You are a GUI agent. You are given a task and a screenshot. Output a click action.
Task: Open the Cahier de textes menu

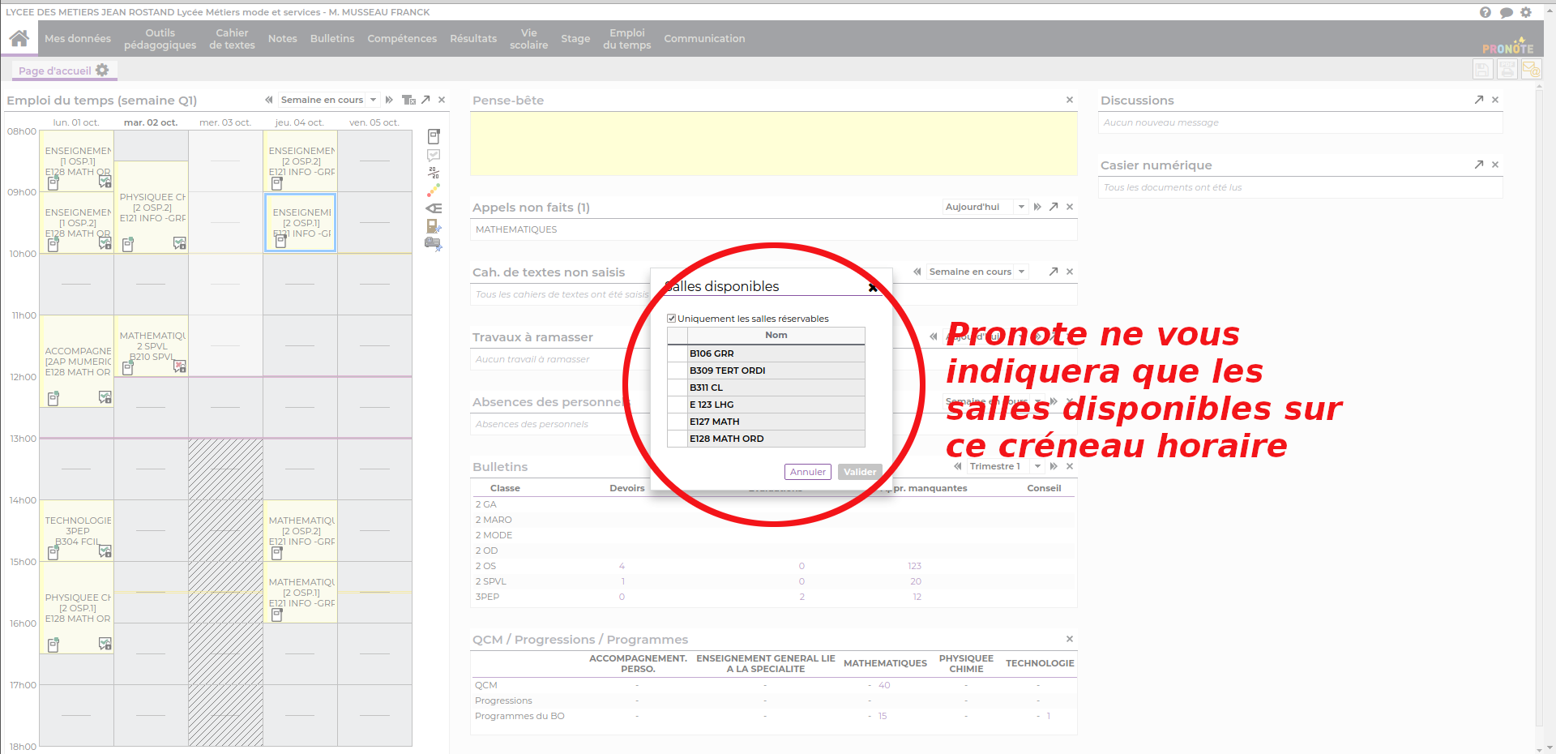click(x=232, y=38)
